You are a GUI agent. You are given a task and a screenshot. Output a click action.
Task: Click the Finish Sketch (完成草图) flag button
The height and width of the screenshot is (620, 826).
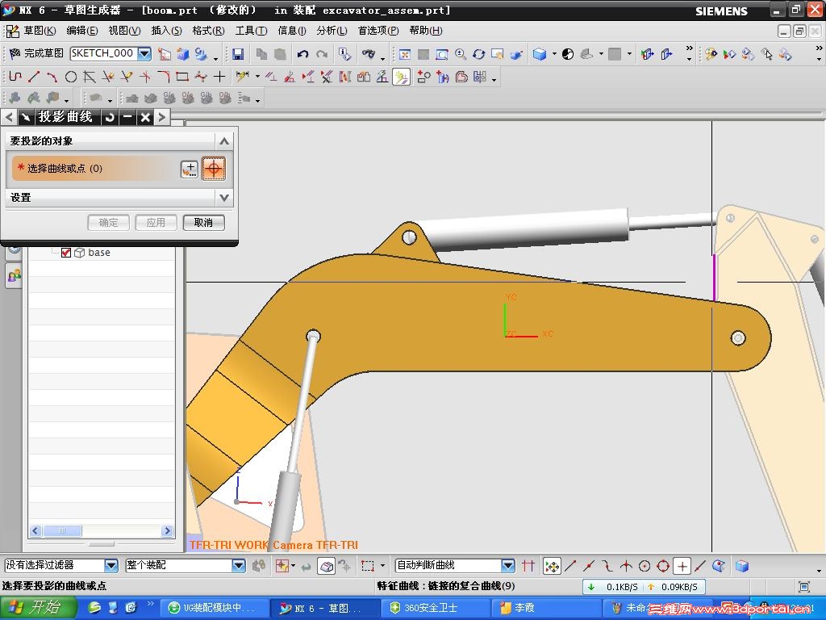point(37,53)
